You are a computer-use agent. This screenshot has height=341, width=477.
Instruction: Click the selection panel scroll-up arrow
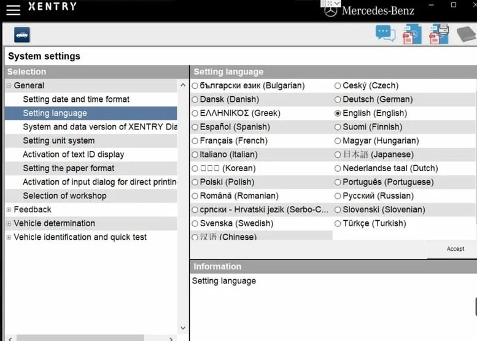183,85
